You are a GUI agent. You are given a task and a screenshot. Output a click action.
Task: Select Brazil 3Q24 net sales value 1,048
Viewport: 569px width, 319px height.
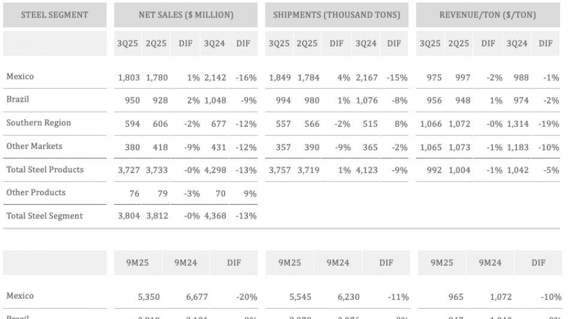(215, 100)
